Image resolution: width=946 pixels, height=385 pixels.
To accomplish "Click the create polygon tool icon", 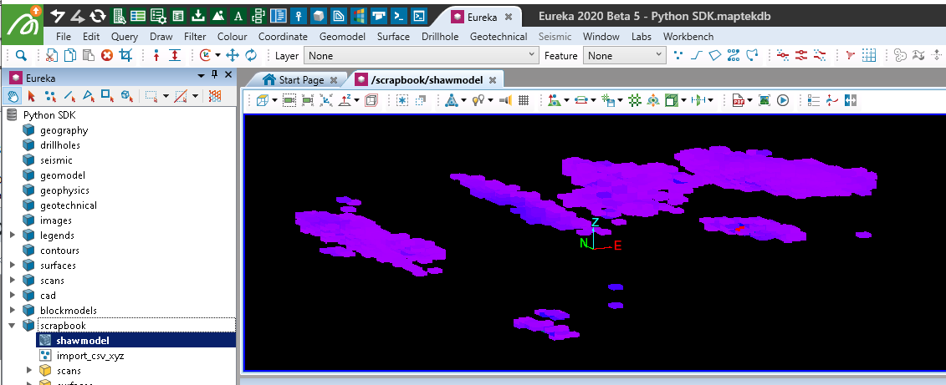I will pos(715,55).
